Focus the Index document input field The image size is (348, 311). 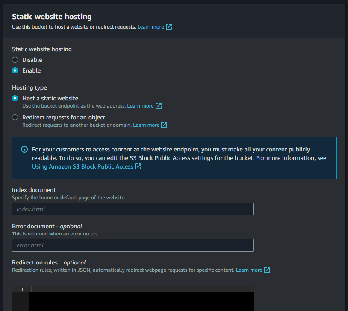133,209
